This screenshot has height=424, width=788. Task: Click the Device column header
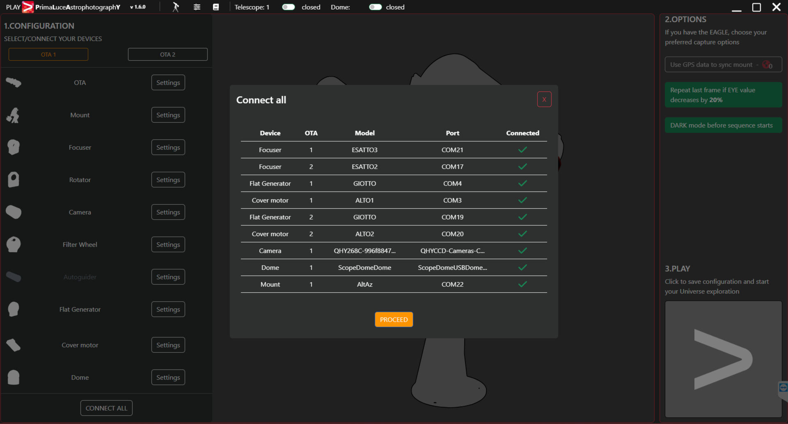pyautogui.click(x=270, y=133)
